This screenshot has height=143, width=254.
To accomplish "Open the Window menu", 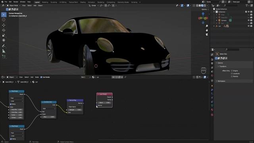I will click(23, 2).
